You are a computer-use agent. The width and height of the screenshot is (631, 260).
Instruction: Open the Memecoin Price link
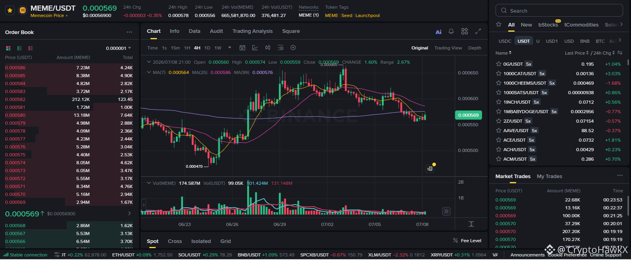coord(49,16)
